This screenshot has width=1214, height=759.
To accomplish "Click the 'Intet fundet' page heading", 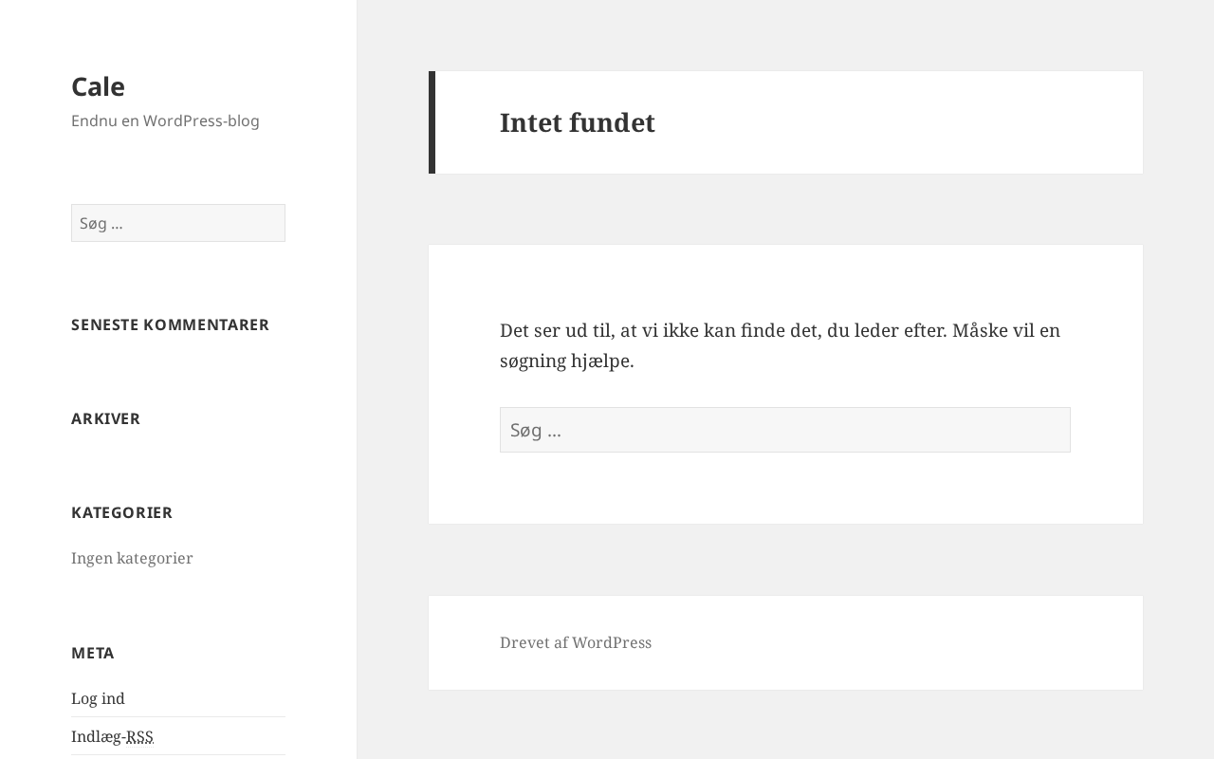I will coord(577,122).
